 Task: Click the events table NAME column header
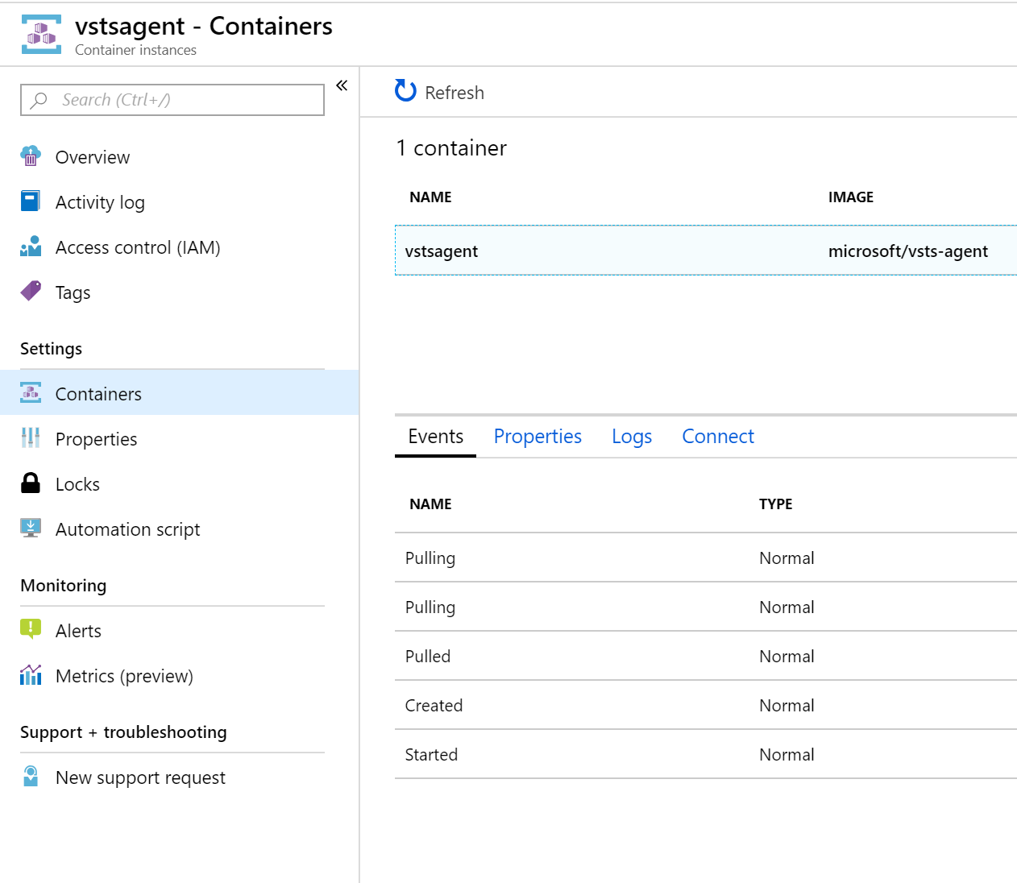(x=430, y=504)
